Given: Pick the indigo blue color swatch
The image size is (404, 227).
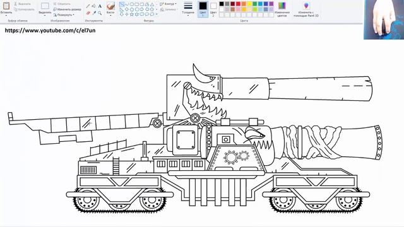Looking at the screenshot, I should [x=266, y=4].
